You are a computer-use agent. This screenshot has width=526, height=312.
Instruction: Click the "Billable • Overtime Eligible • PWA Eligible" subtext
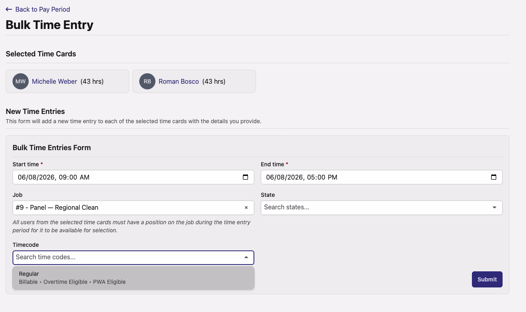(72, 282)
